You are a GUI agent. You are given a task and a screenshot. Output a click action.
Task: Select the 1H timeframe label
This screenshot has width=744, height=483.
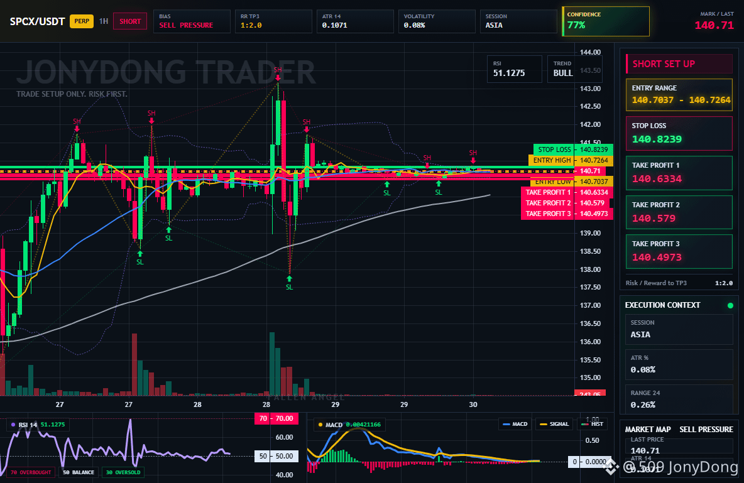[x=104, y=21]
